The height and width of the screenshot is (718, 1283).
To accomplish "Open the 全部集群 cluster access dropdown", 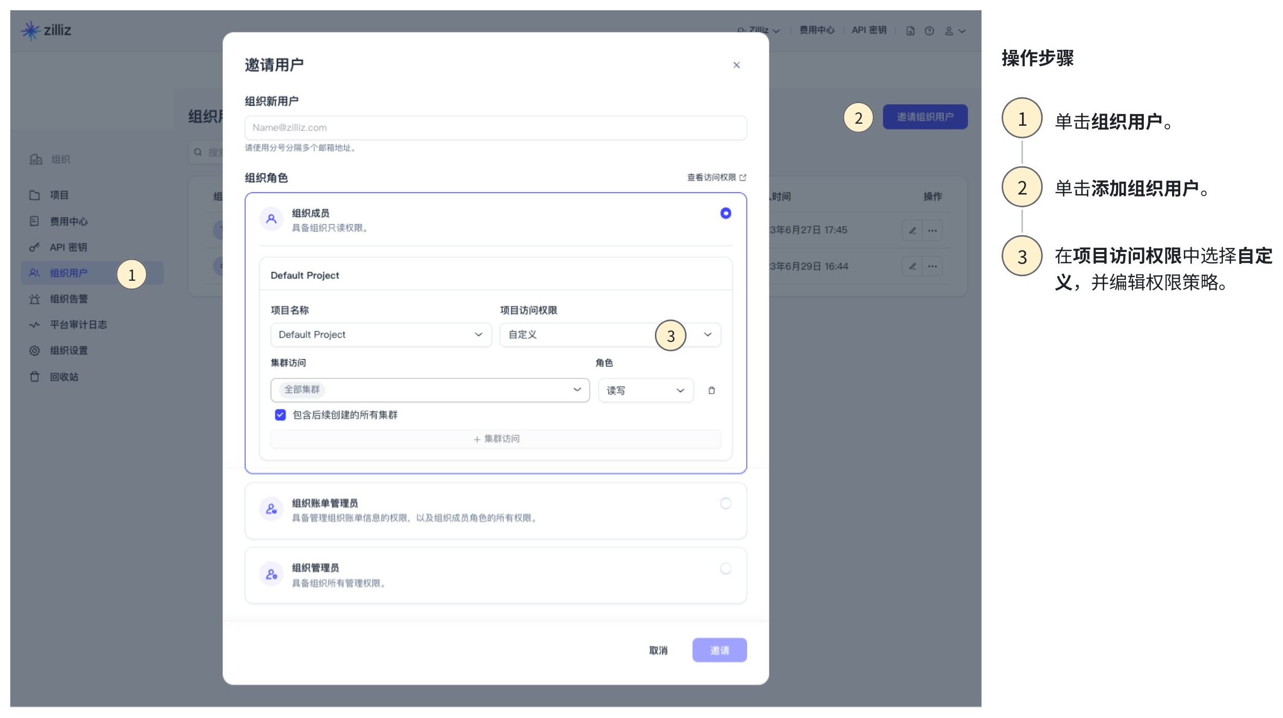I will tap(430, 390).
